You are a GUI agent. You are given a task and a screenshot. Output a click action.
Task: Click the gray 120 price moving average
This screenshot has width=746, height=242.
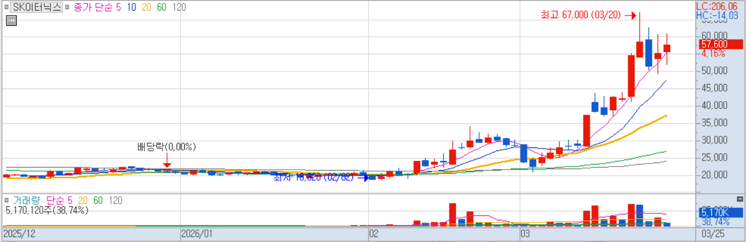(x=179, y=7)
